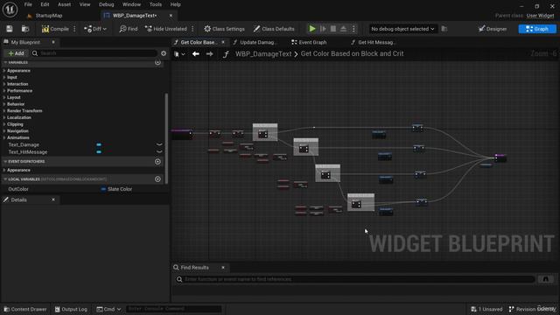The width and height of the screenshot is (560, 315).
Task: Navigate forward in graph history
Action: click(210, 54)
